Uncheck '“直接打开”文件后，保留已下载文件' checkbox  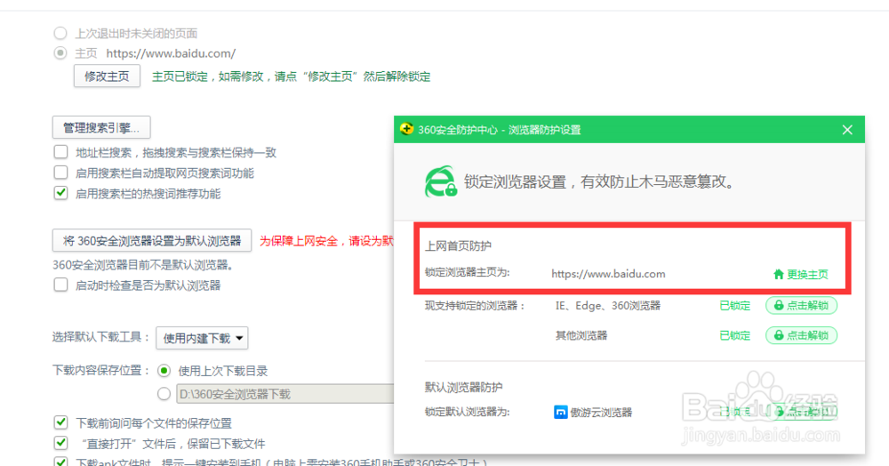coord(60,443)
